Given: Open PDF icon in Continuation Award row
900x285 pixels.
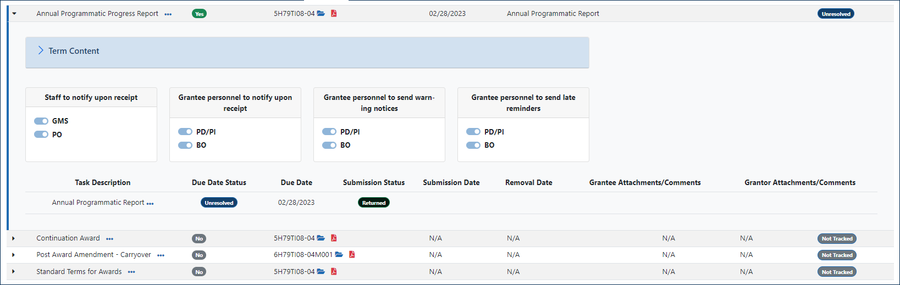Looking at the screenshot, I should pos(334,238).
